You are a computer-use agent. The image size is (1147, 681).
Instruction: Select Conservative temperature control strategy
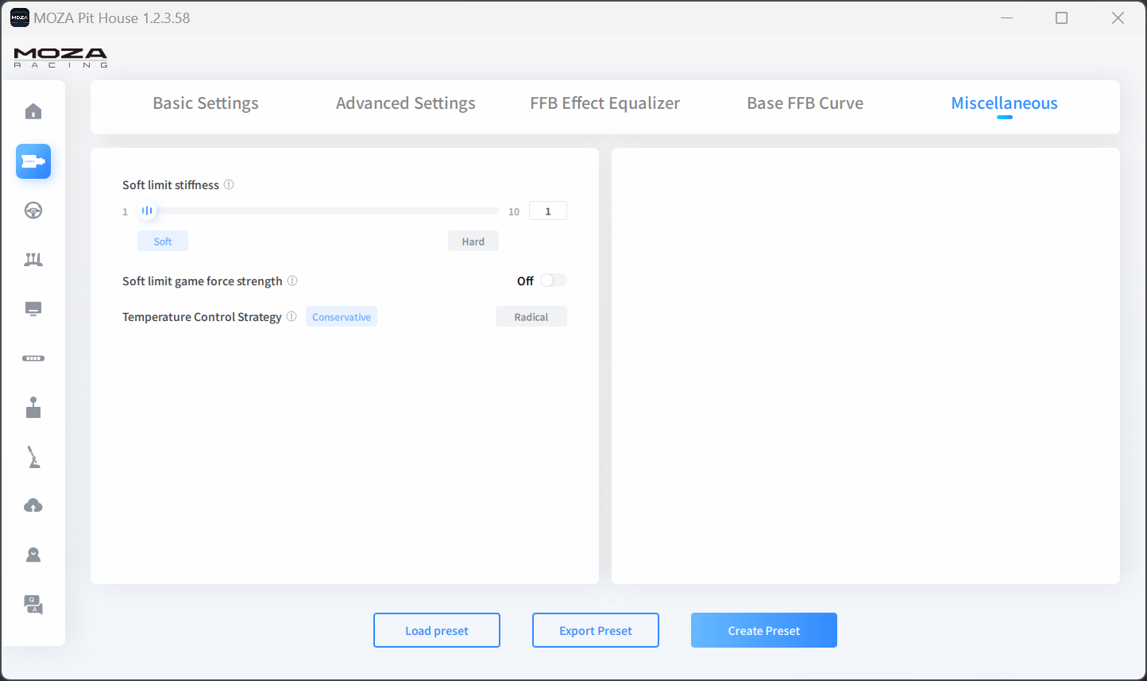pyautogui.click(x=342, y=317)
